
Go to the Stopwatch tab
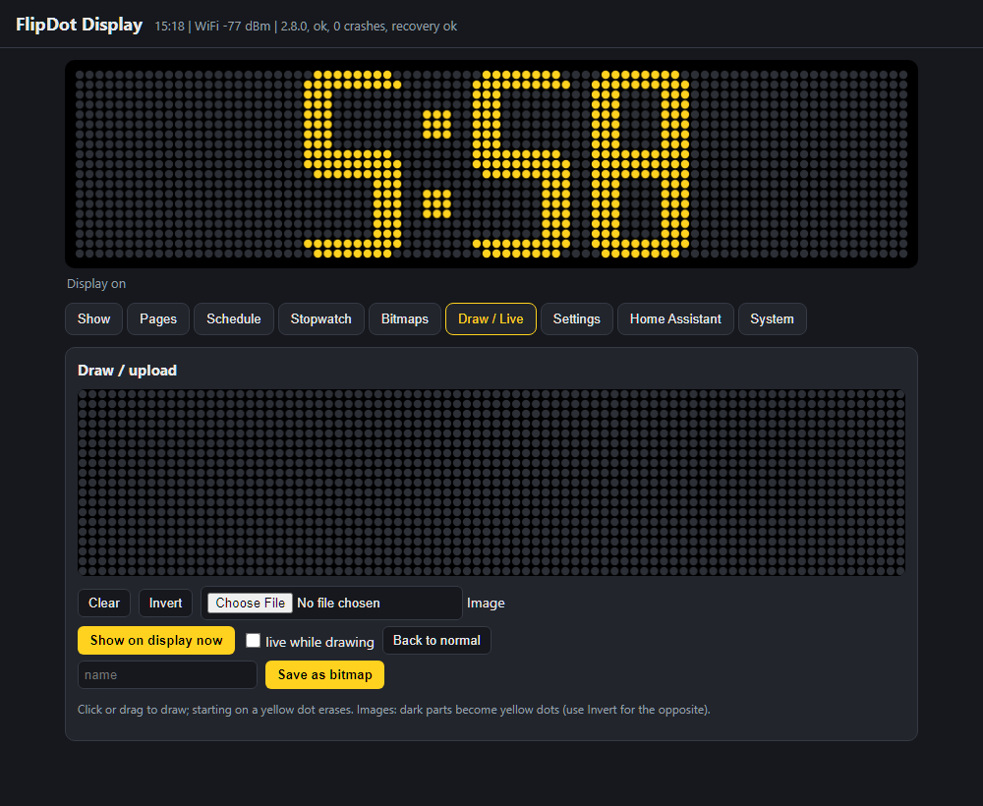pos(321,319)
